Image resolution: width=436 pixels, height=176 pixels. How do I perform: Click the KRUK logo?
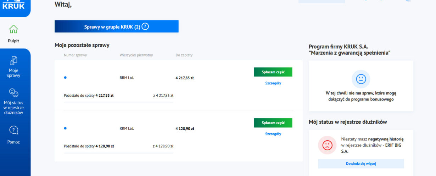tap(13, 5)
